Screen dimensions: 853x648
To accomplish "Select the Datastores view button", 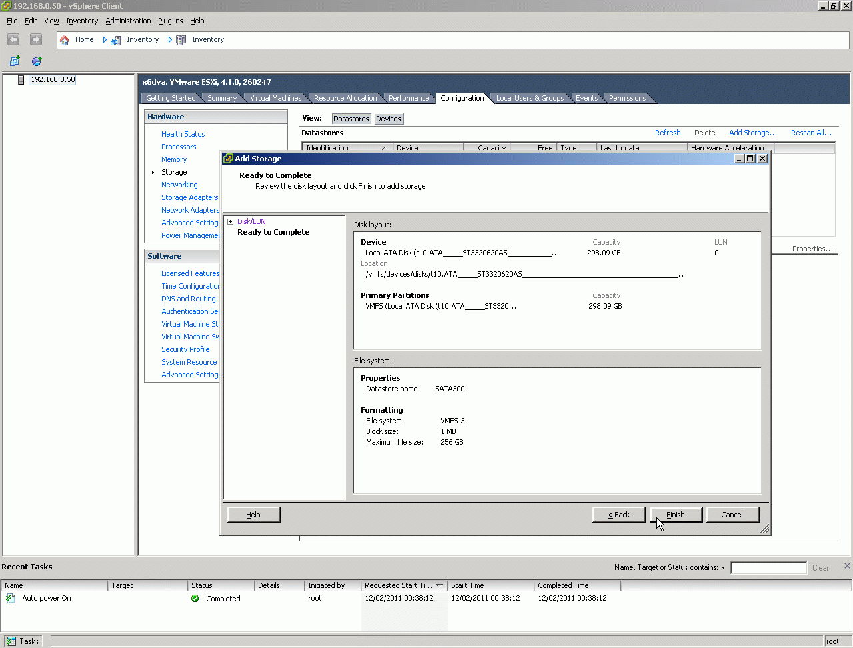I will (351, 119).
